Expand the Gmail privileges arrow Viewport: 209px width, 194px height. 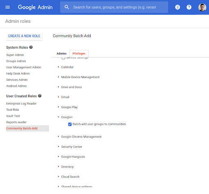[58, 97]
